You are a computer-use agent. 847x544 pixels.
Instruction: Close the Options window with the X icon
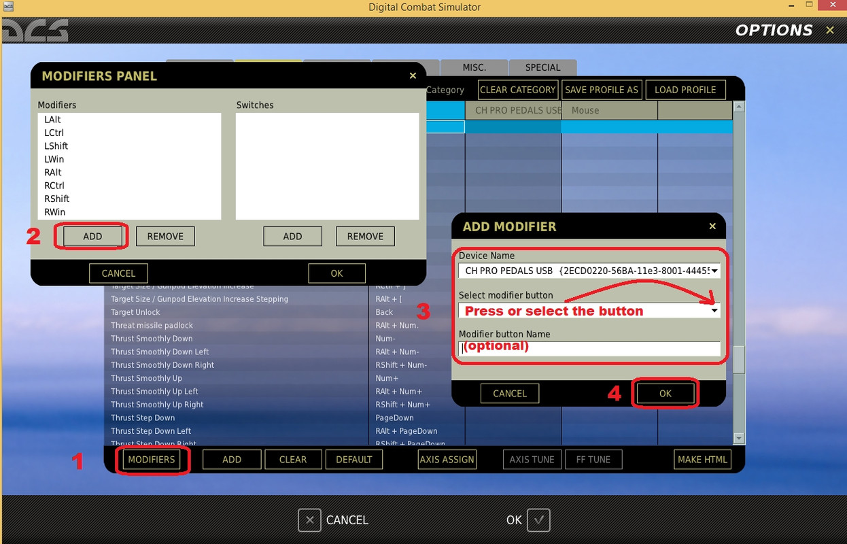(829, 31)
